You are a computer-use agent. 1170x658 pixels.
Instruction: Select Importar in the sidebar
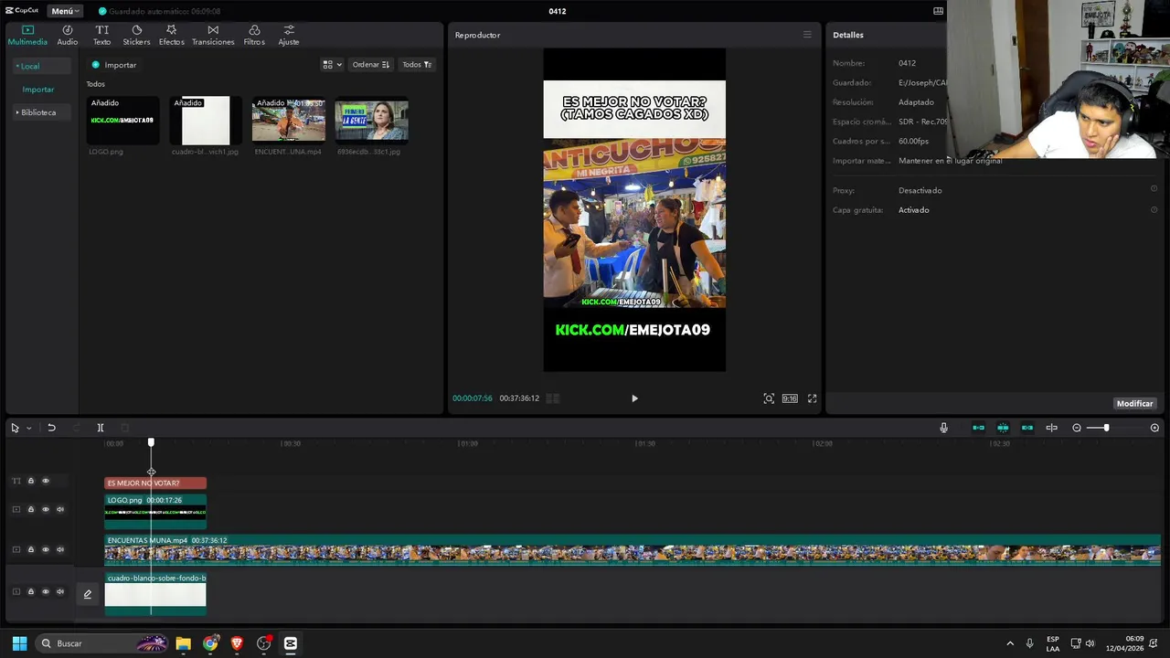(x=38, y=90)
